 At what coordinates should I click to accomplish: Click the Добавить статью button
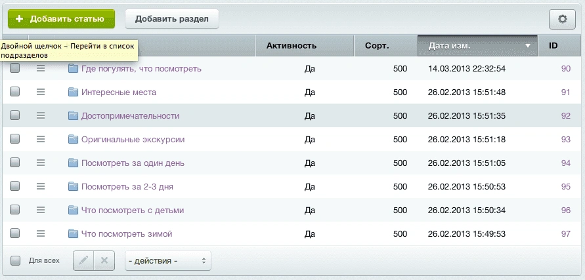click(x=62, y=19)
